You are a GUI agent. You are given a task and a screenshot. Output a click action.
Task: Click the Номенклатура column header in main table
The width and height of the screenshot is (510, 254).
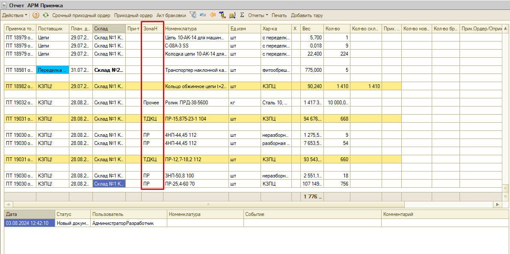click(196, 29)
